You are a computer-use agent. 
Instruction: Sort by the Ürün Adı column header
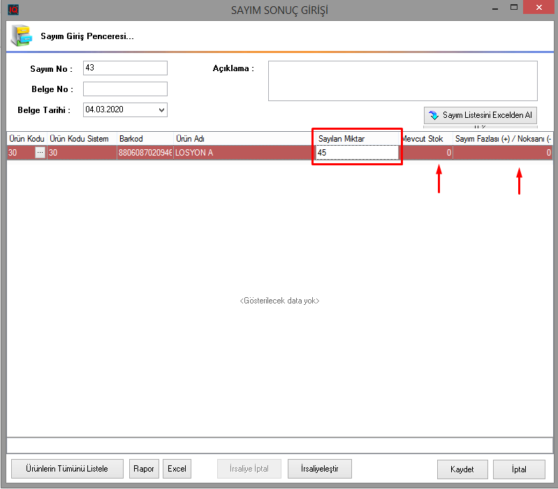pos(241,139)
